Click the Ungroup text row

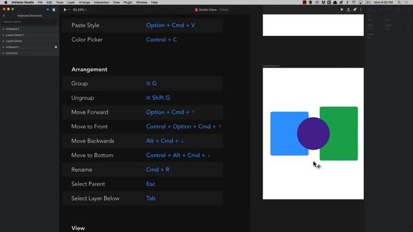tap(83, 98)
